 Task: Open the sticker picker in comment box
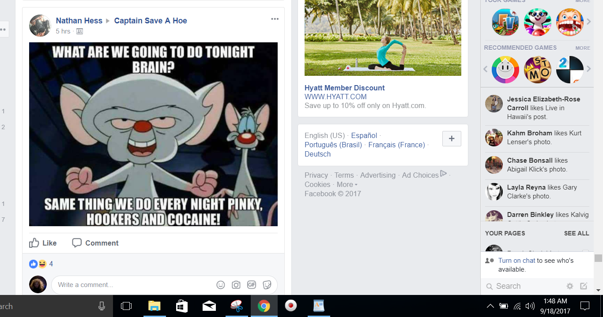click(267, 285)
